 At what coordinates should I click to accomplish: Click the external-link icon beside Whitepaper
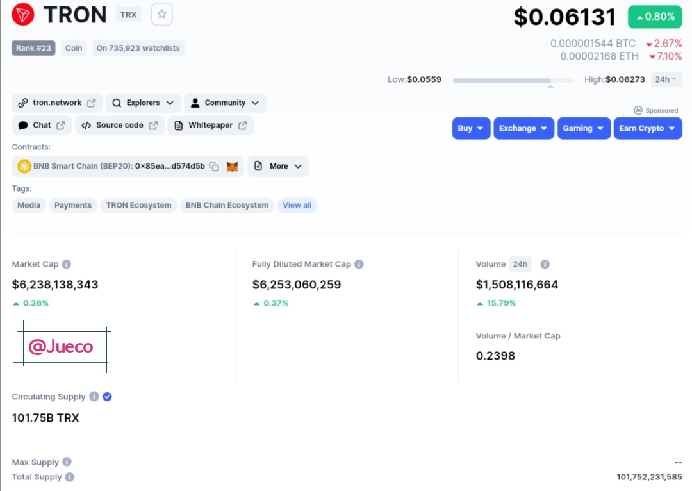coord(243,126)
